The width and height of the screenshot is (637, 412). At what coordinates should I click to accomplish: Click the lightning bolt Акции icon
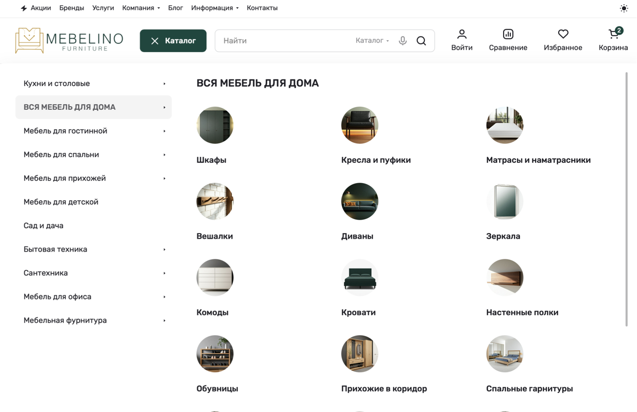(x=24, y=8)
